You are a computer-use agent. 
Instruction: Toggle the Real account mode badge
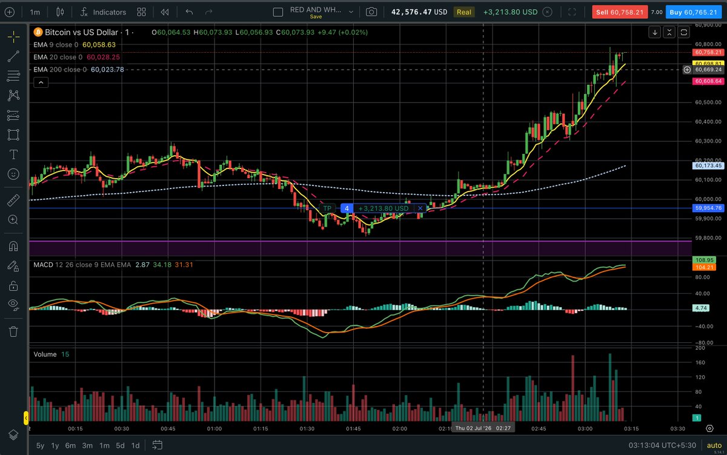[464, 12]
